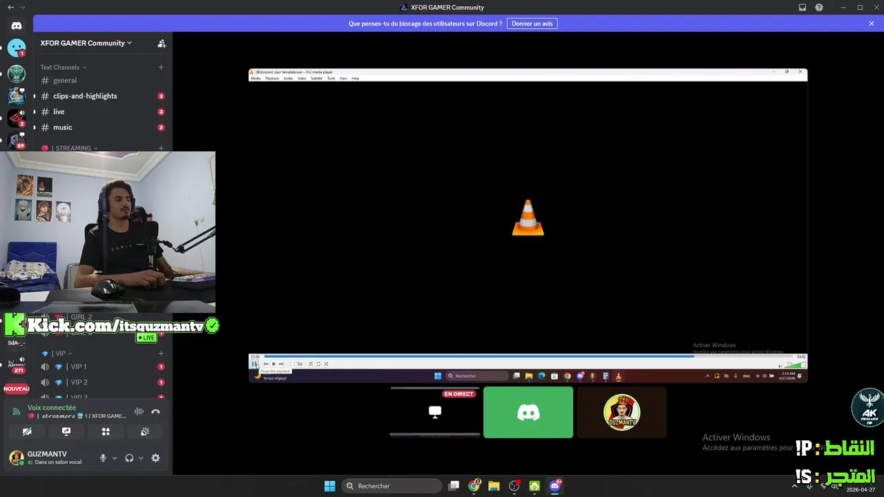
Task: Open the server icon with 271 badge
Action: click(x=17, y=364)
